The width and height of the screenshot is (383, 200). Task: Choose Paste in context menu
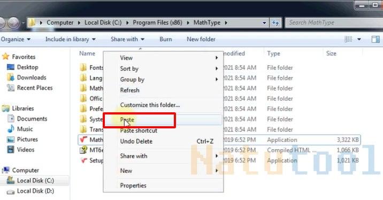click(x=163, y=120)
